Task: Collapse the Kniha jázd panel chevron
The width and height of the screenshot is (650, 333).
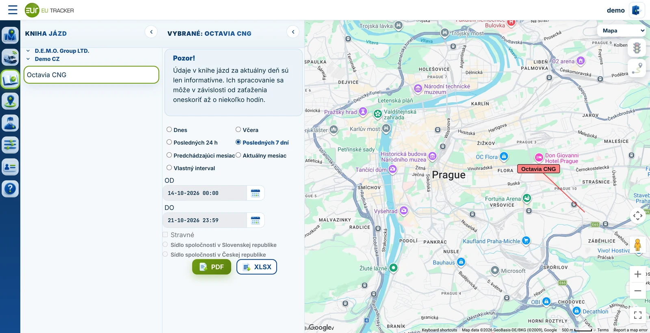Action: pyautogui.click(x=151, y=32)
